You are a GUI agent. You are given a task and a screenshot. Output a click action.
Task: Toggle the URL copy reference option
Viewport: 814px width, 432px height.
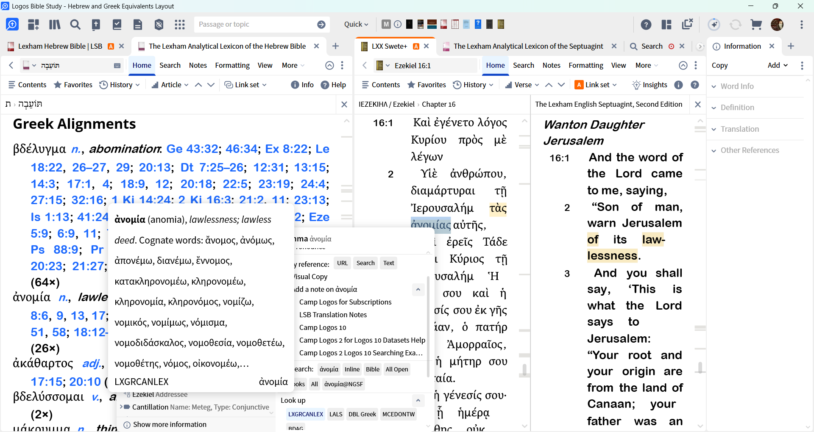point(342,263)
